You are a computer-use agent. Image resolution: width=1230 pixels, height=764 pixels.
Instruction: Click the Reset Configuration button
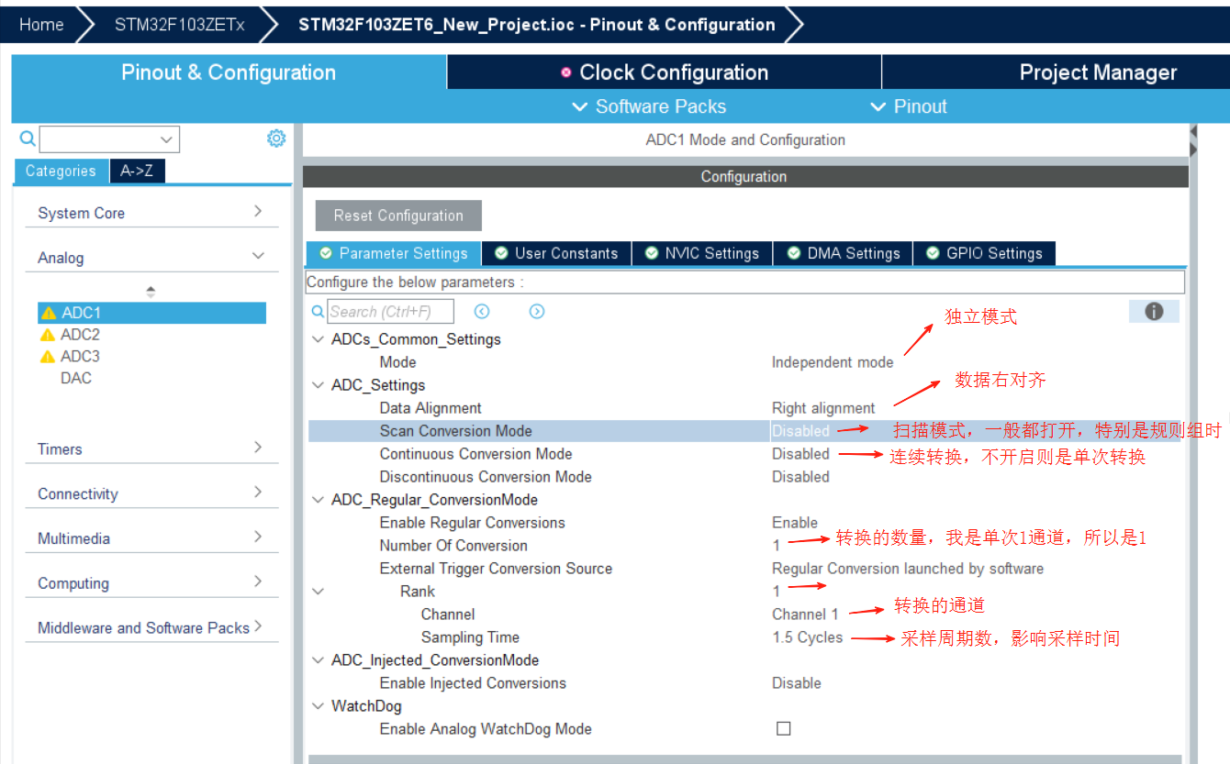397,216
